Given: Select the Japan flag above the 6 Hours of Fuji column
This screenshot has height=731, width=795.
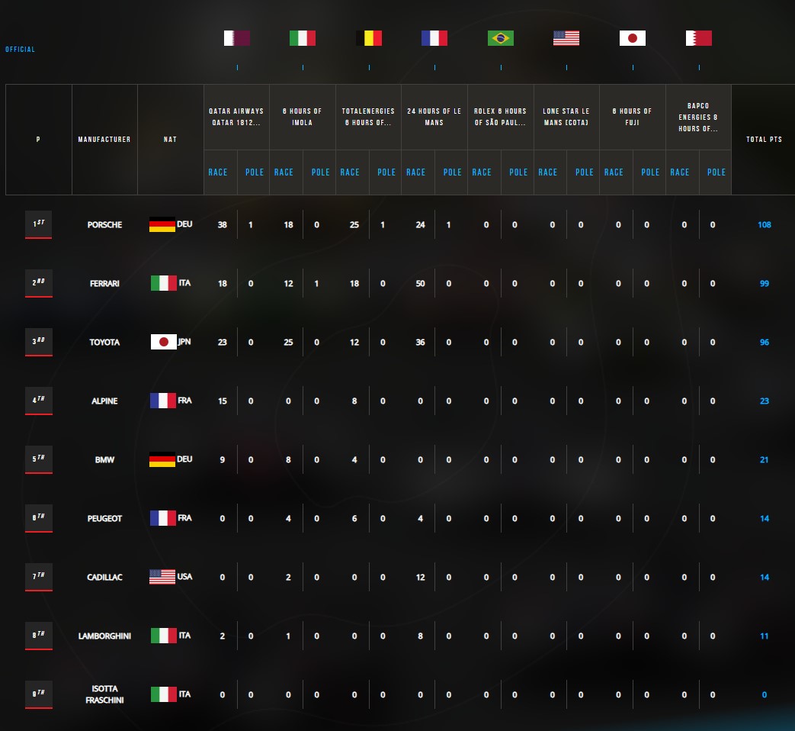Looking at the screenshot, I should coord(633,38).
